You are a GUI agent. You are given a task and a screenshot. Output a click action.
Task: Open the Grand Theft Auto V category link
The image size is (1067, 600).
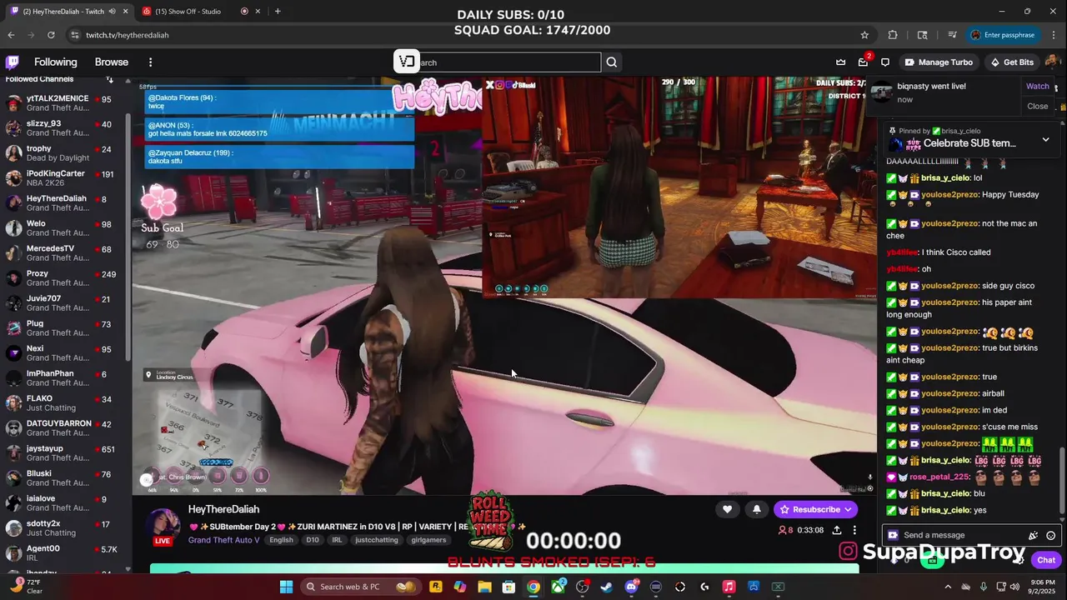pyautogui.click(x=223, y=540)
